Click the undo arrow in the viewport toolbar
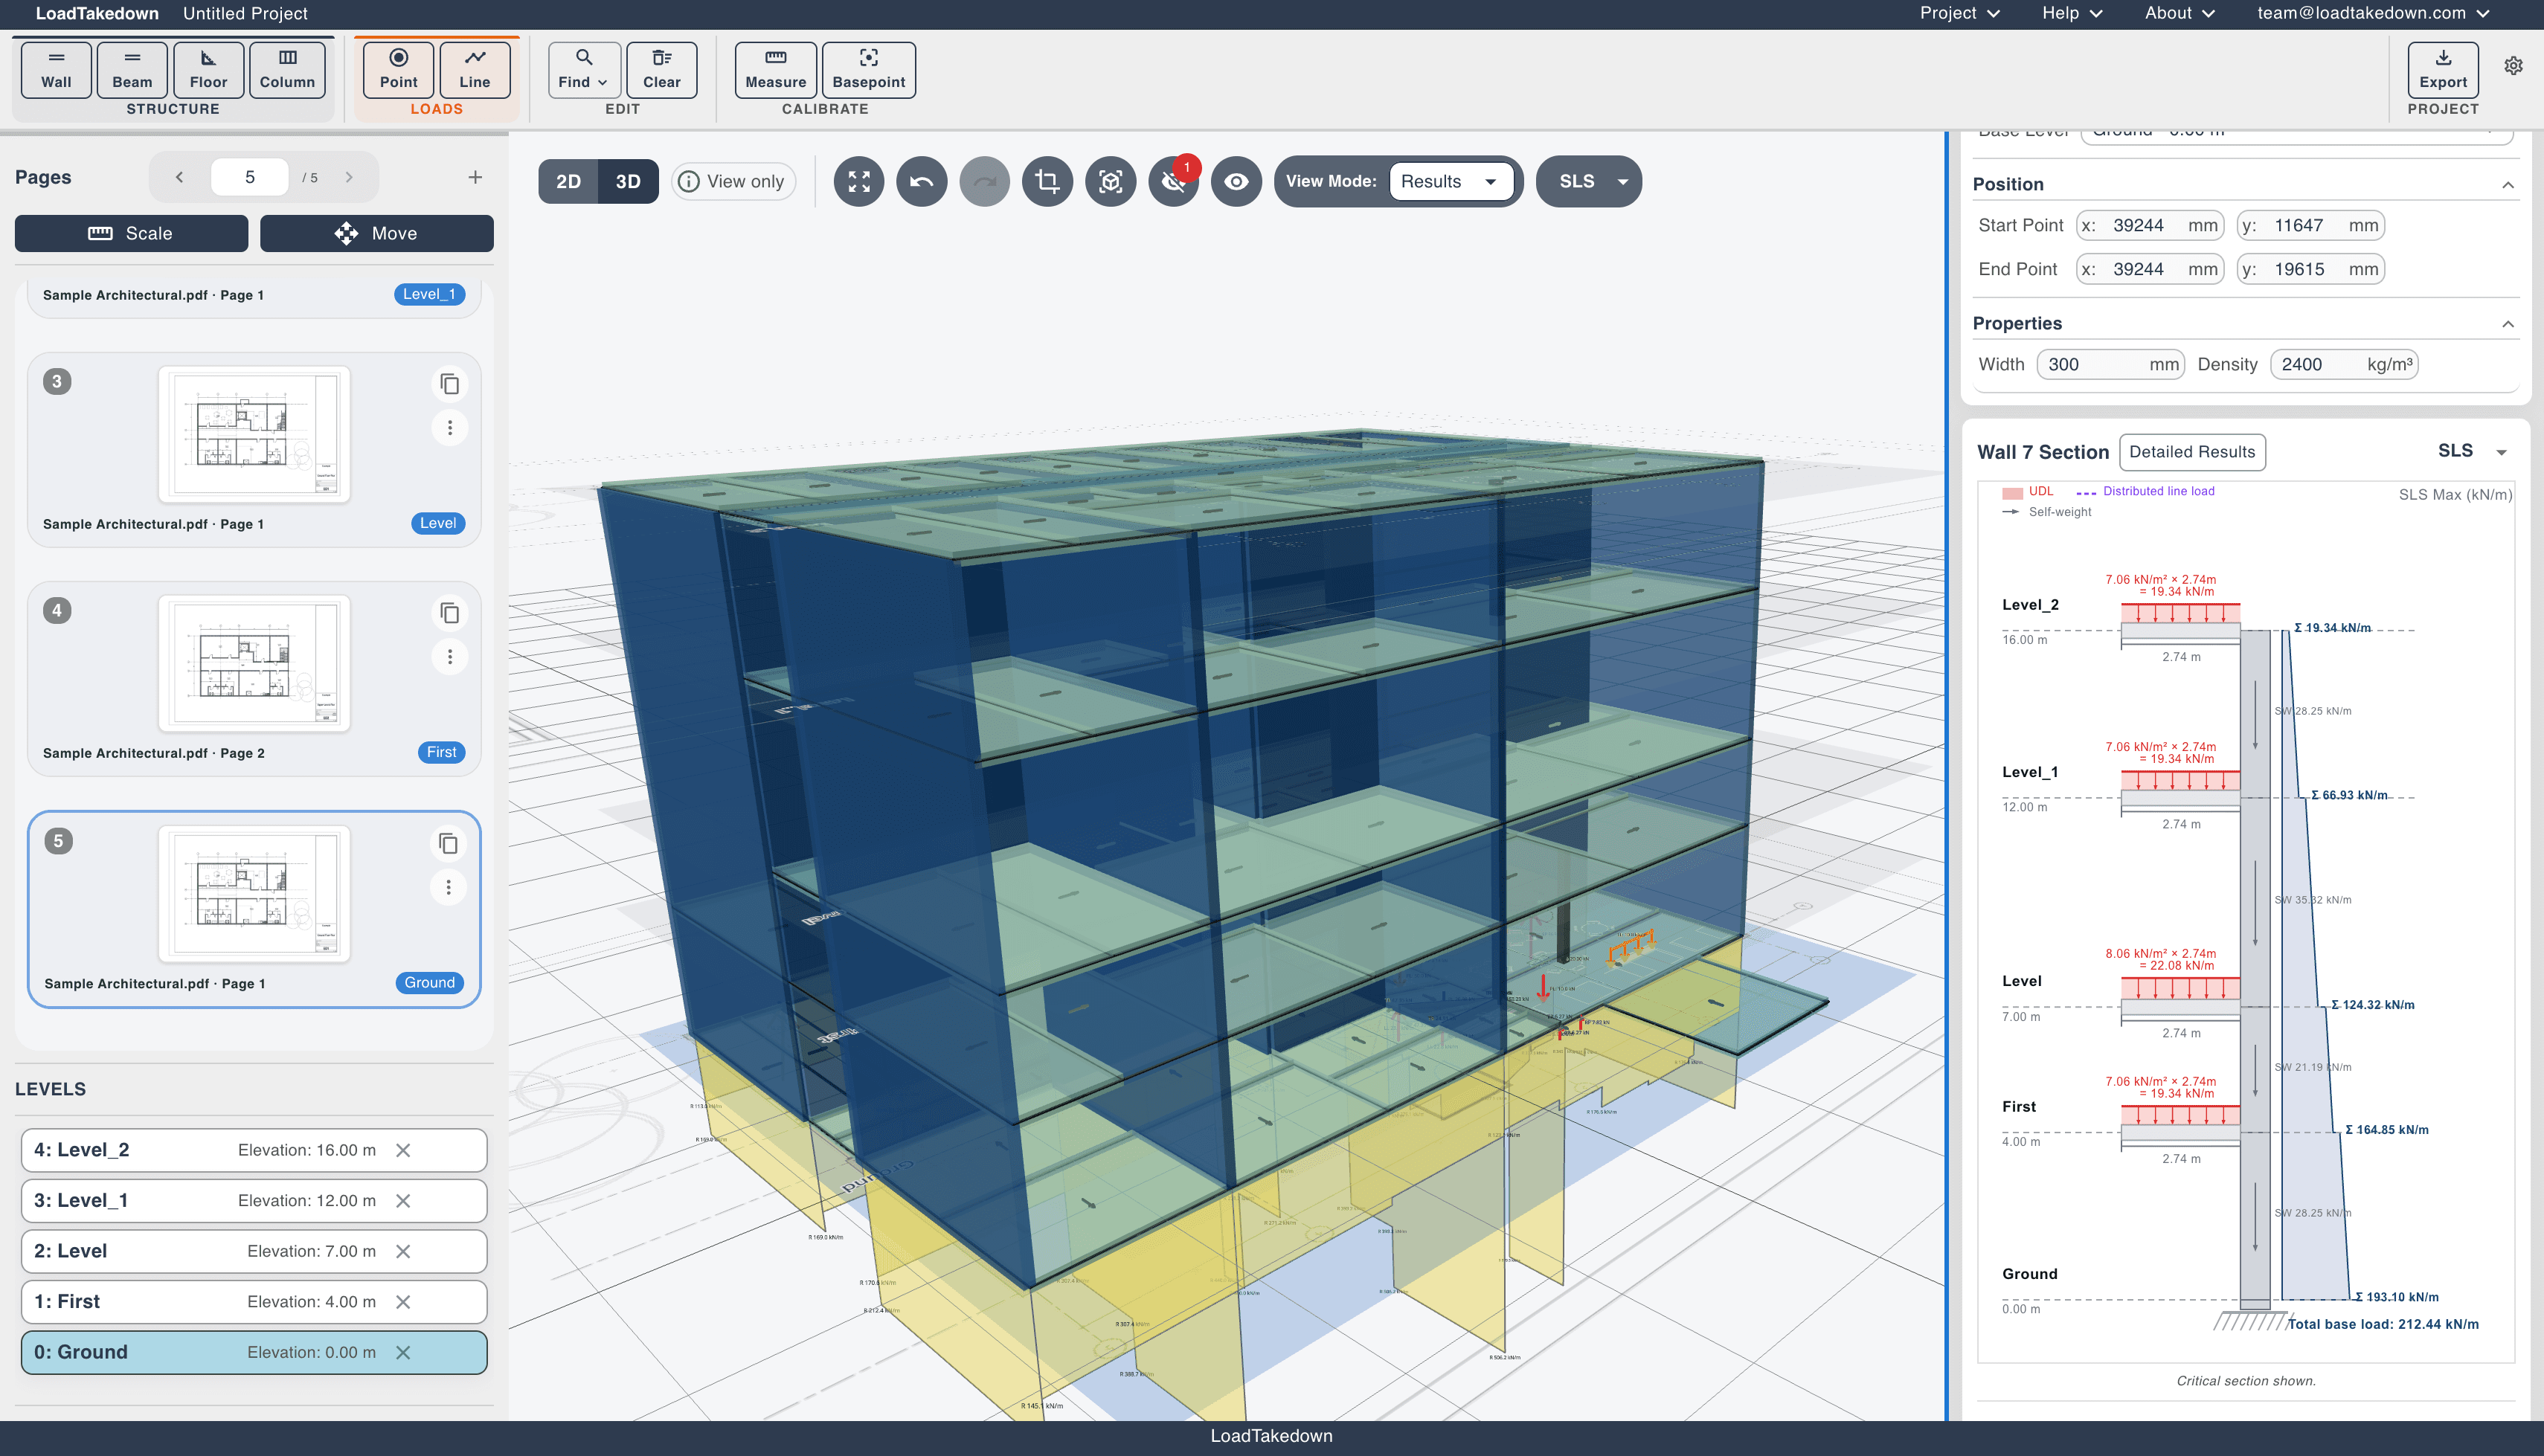Viewport: 2544px width, 1456px height. click(921, 181)
